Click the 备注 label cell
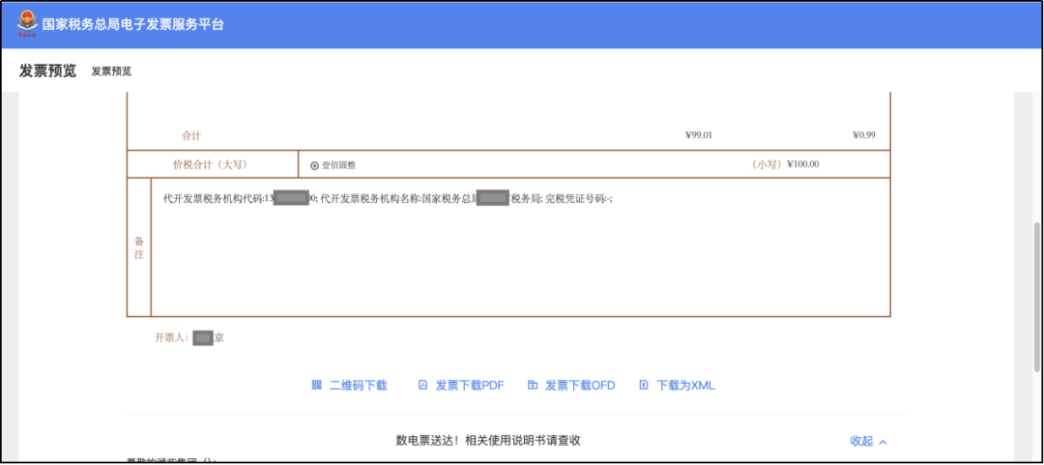The width and height of the screenshot is (1044, 465). (x=138, y=247)
